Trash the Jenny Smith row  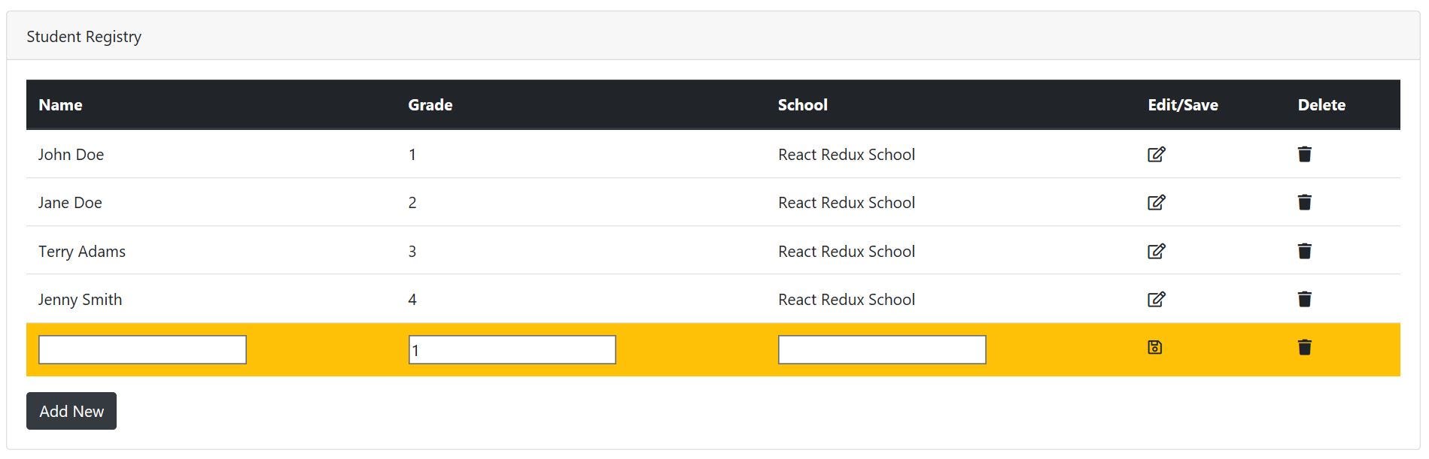(x=1305, y=299)
